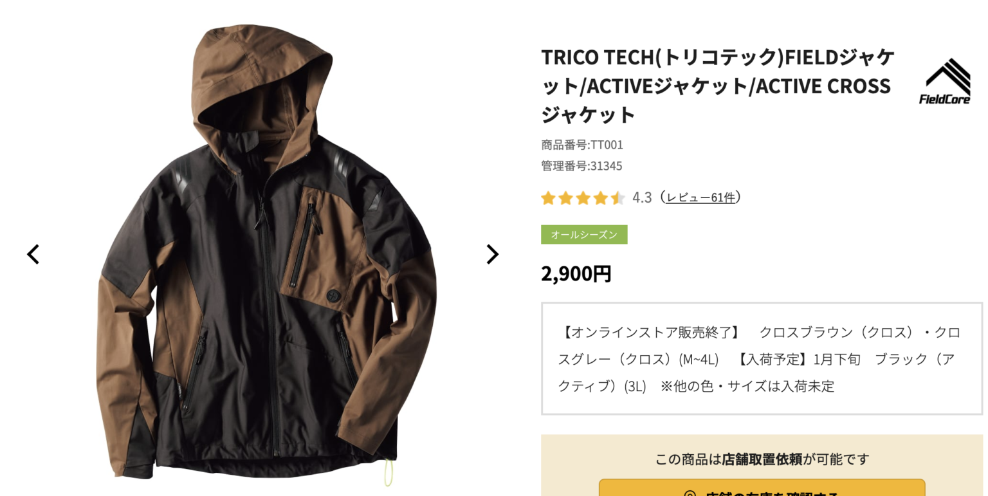Click the location pin icon on yellow button

[690, 494]
